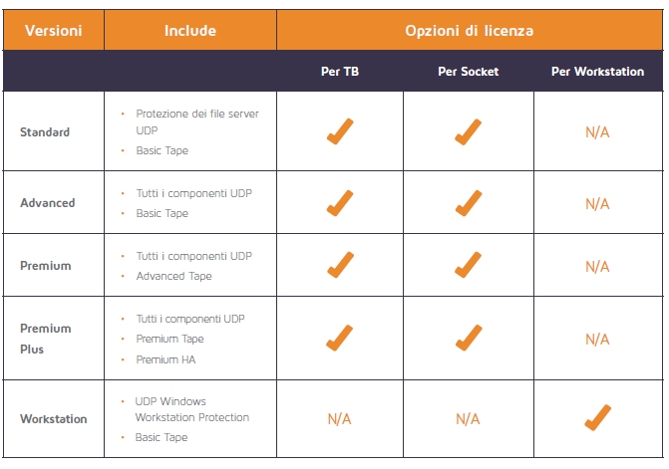
Task: Click the Per TB subheader
Action: tap(340, 71)
